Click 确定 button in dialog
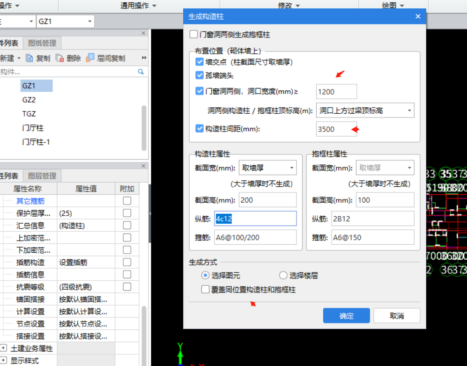467x366 pixels. tap(346, 316)
